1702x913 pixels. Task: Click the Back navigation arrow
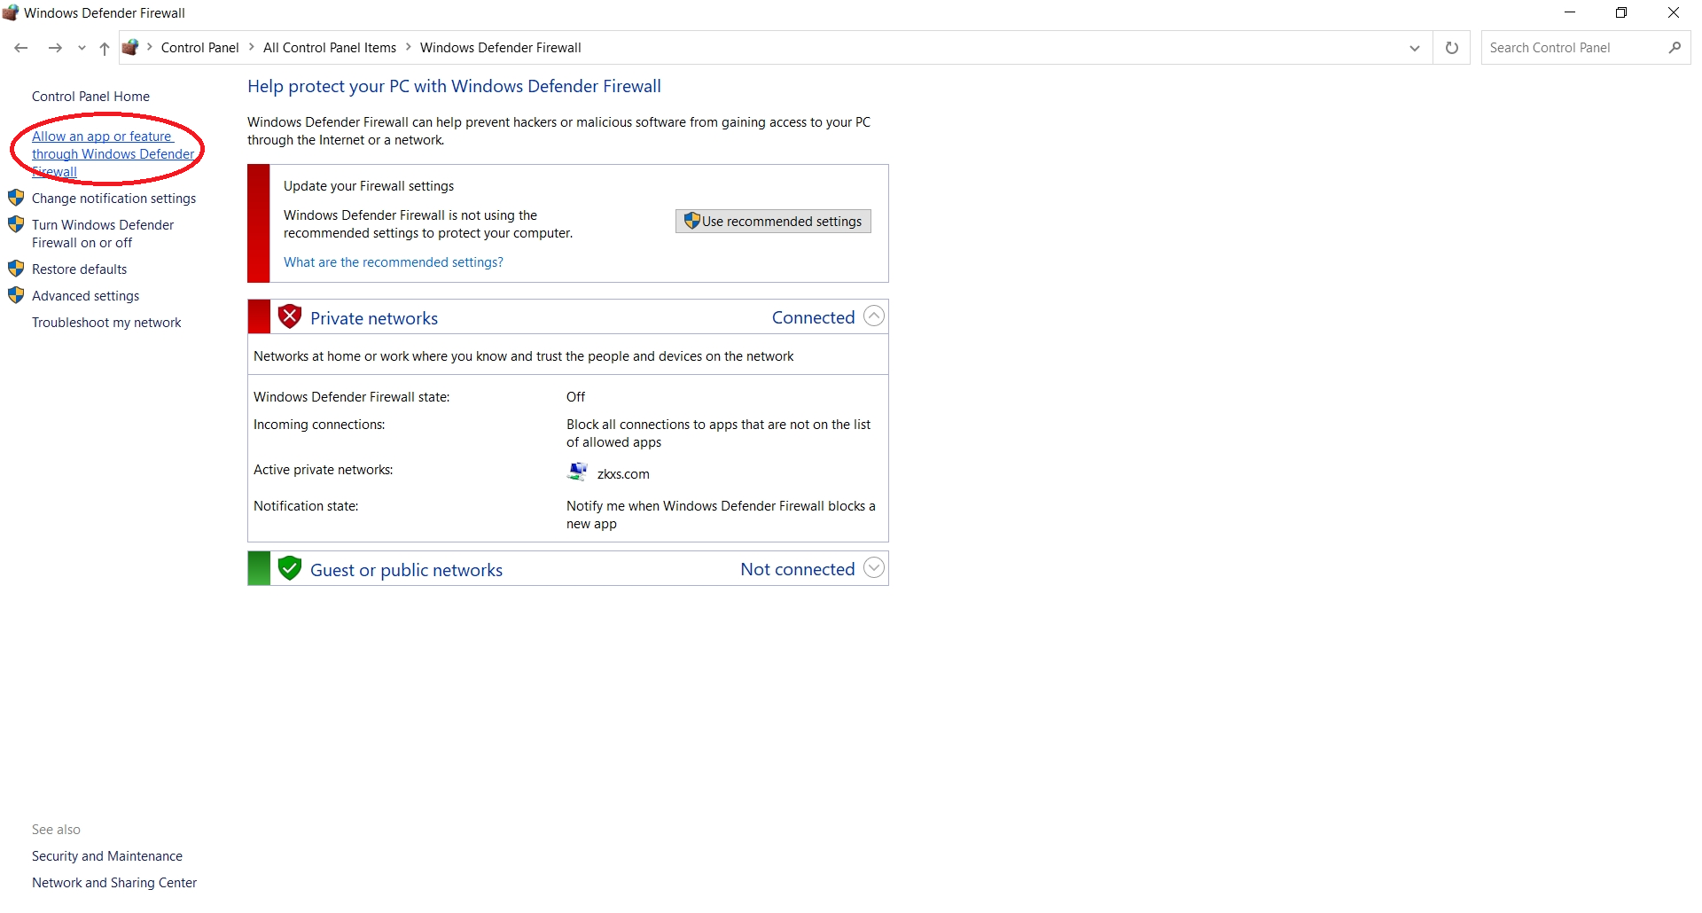21,48
